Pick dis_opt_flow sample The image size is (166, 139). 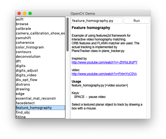coord(40,80)
